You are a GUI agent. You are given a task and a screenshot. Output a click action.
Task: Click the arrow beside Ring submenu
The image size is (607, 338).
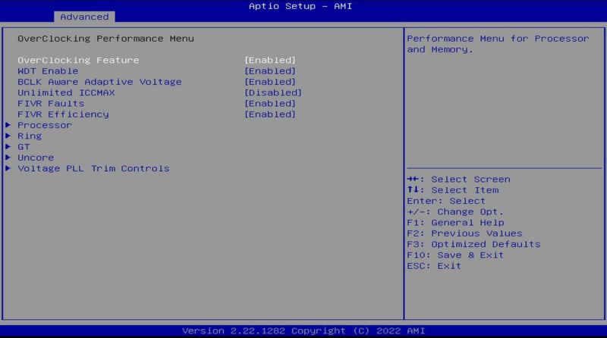8,136
